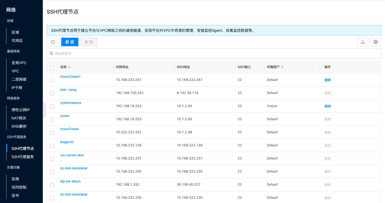
Task: Open the 全局VPC sidebar menu item
Action: 19,63
